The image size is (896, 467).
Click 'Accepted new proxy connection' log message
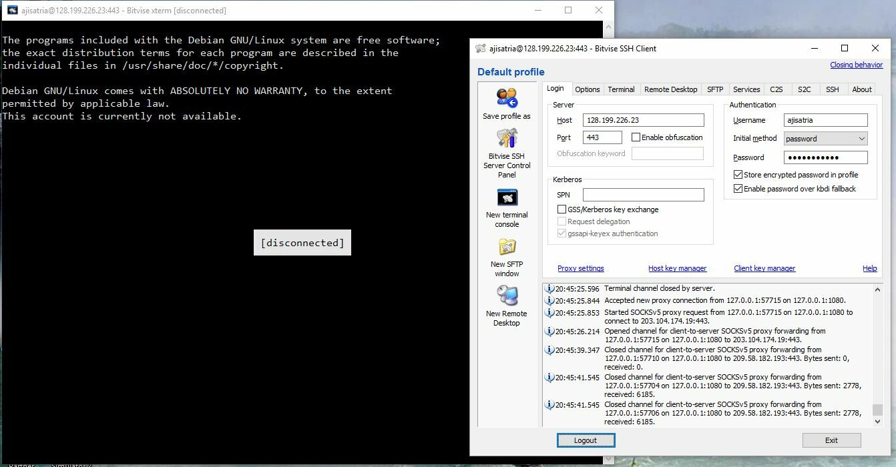pyautogui.click(x=725, y=301)
